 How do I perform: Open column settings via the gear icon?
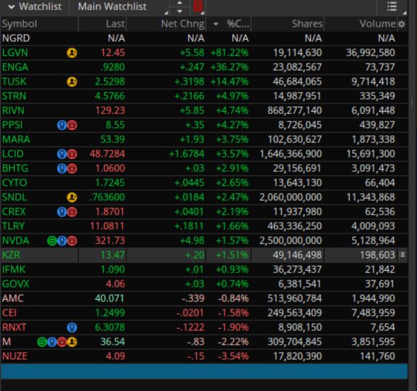[402, 24]
